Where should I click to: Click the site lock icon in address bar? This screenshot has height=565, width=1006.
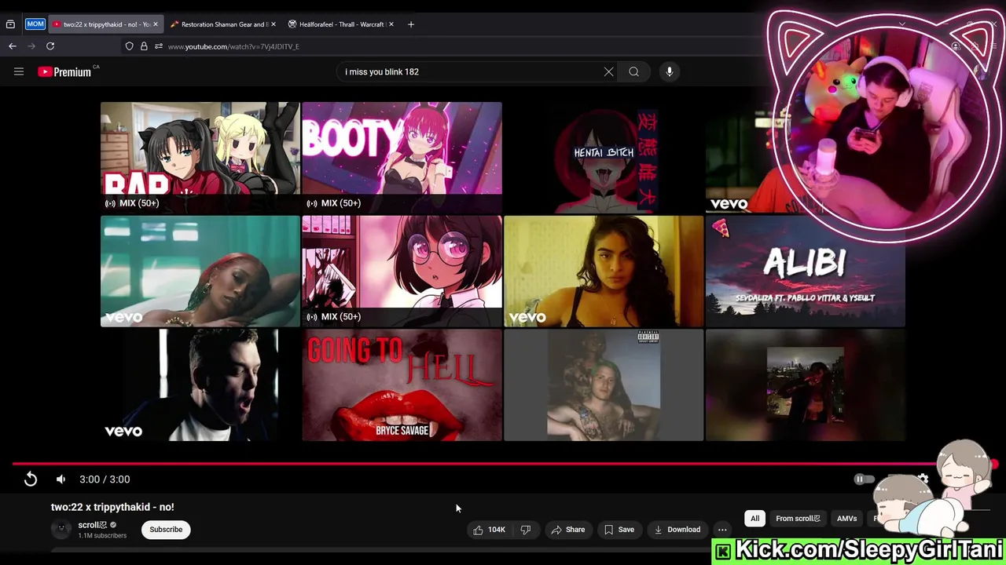point(144,46)
